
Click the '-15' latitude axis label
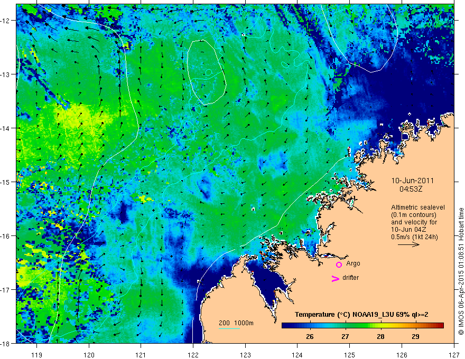[6, 182]
